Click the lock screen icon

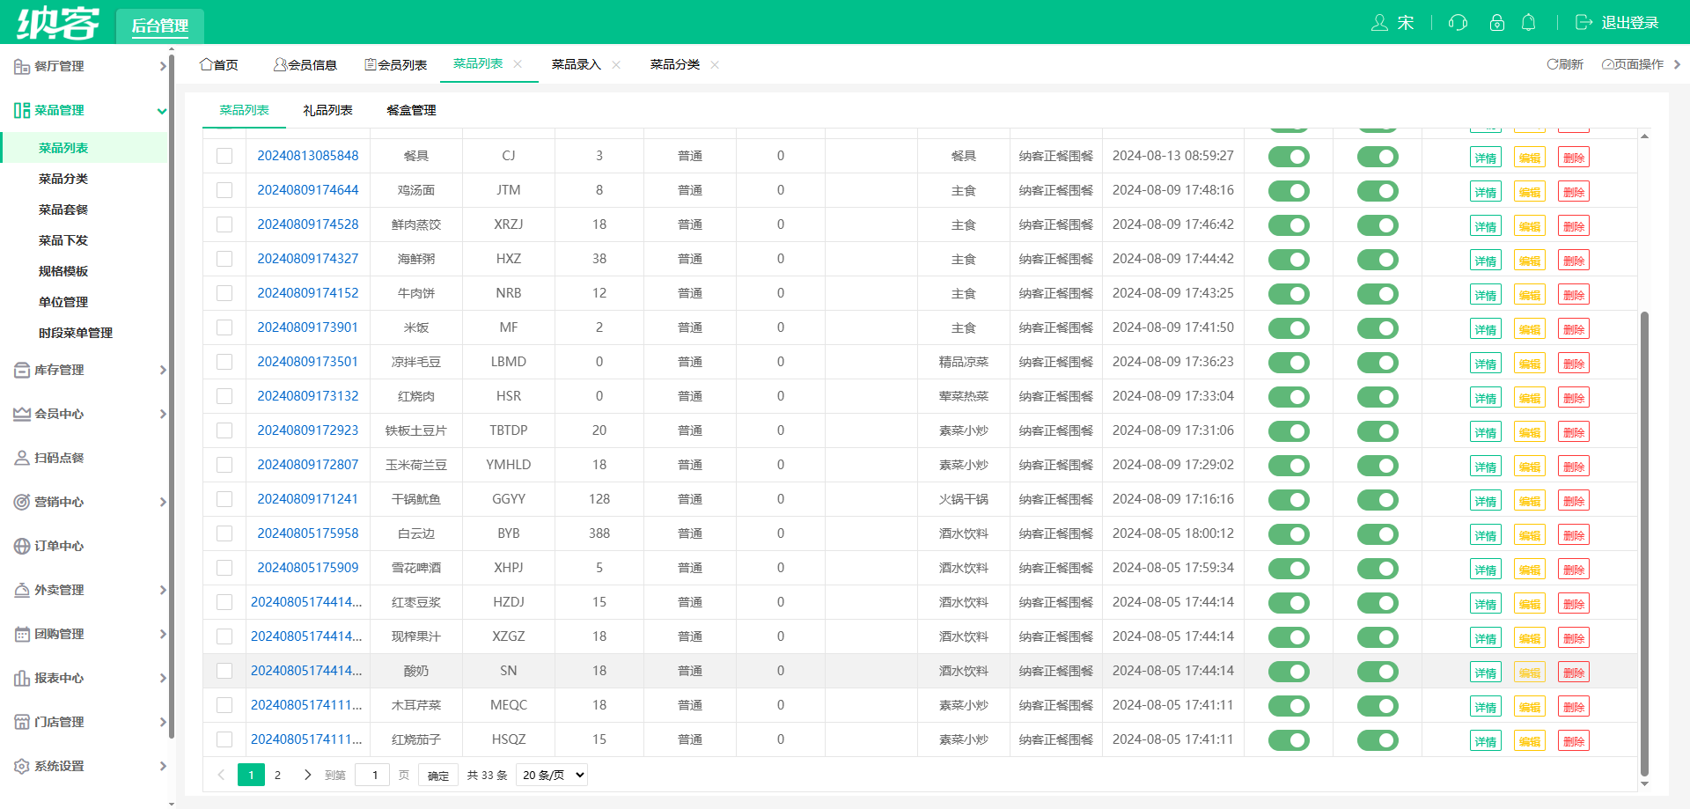click(1496, 23)
